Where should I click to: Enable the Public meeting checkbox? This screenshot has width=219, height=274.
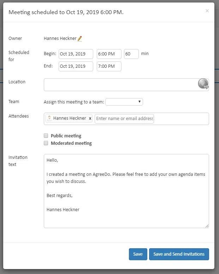(46, 136)
